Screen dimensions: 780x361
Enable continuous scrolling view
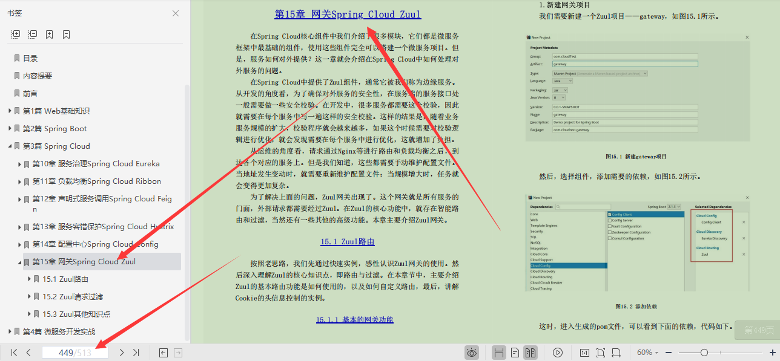pos(499,353)
